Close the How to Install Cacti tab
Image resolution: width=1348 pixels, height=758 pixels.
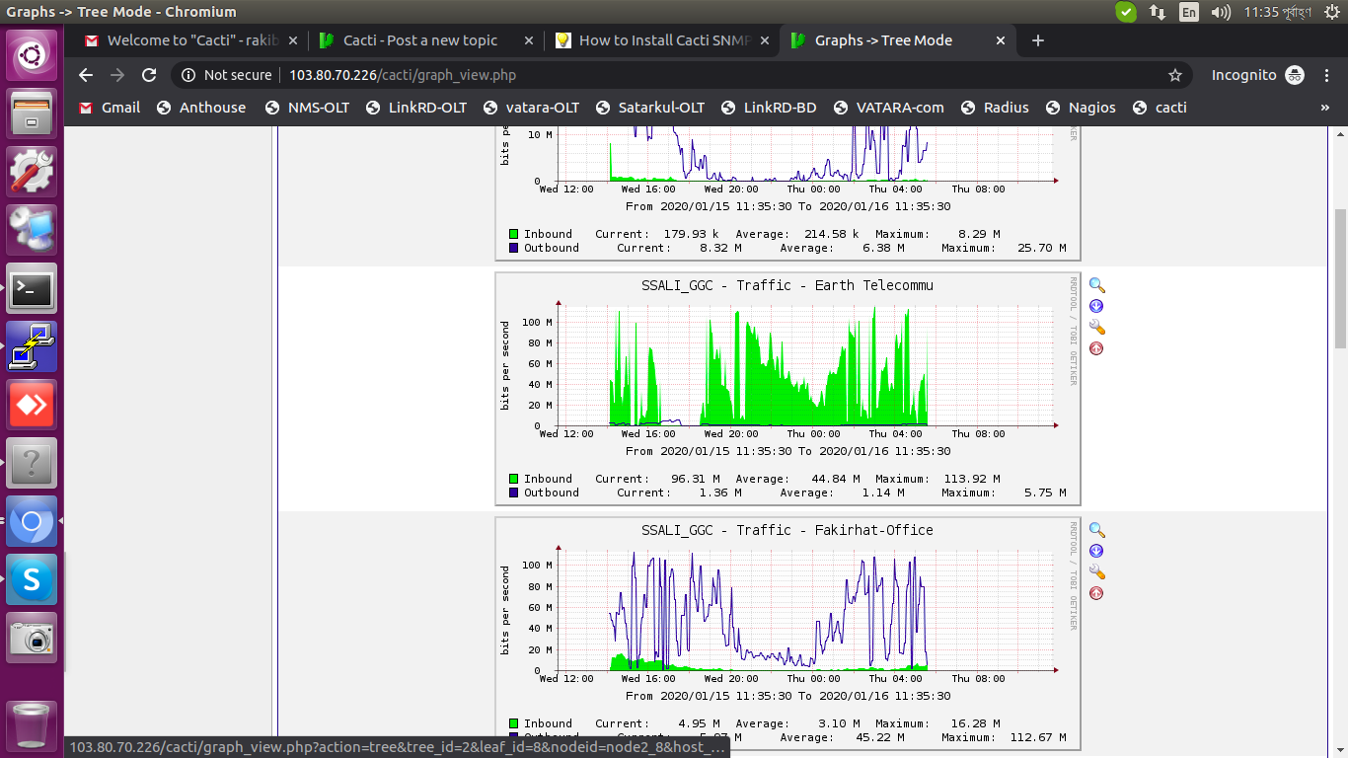[x=765, y=40]
